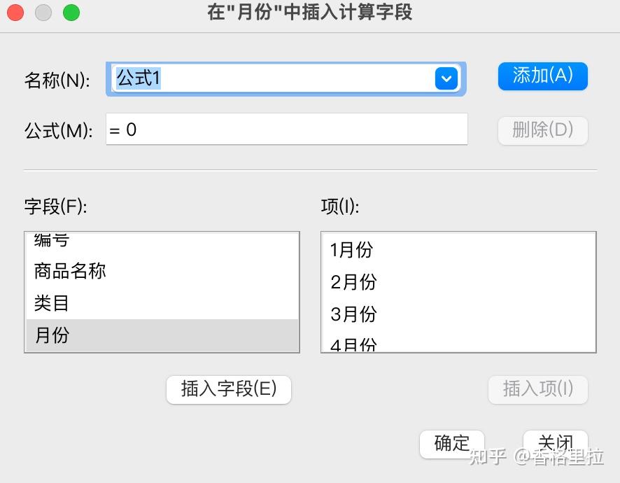
Task: Choose 类目 from the fields list
Action: click(x=52, y=303)
